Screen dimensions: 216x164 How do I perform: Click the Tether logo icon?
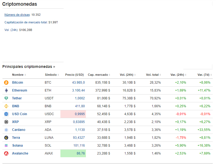[6, 98]
